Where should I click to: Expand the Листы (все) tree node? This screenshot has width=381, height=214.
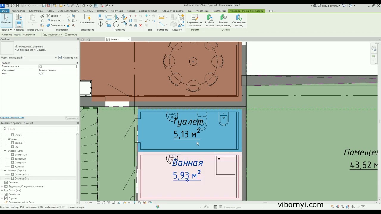click(x=2, y=190)
